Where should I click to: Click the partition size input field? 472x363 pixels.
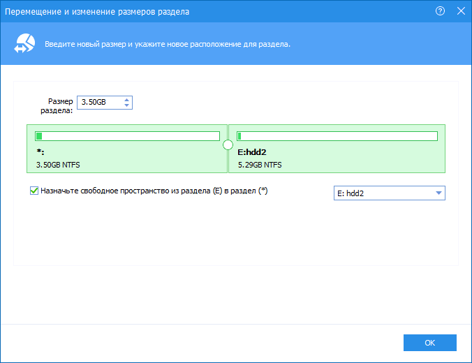pos(105,103)
